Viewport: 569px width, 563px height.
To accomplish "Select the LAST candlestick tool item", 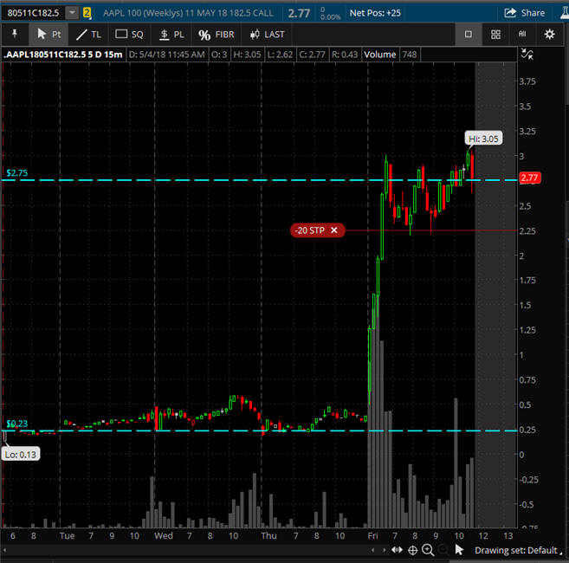I will 266,35.
